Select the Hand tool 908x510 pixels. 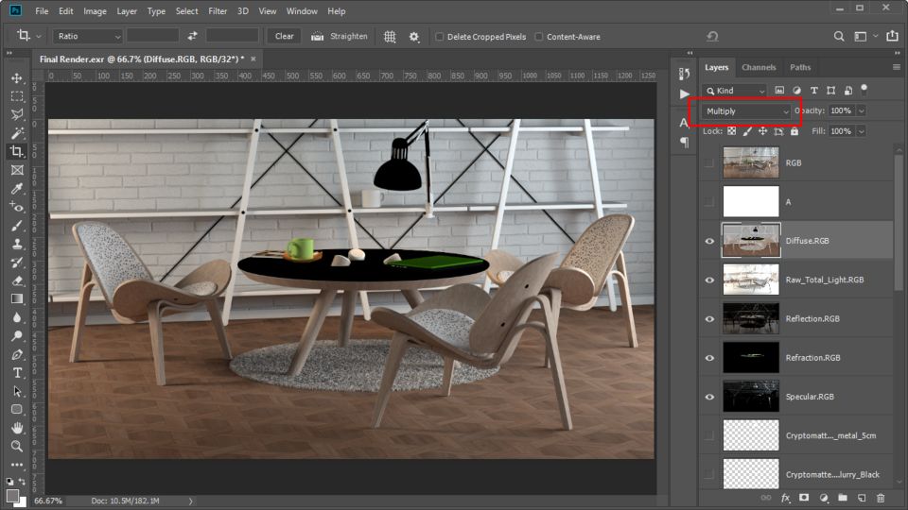17,428
